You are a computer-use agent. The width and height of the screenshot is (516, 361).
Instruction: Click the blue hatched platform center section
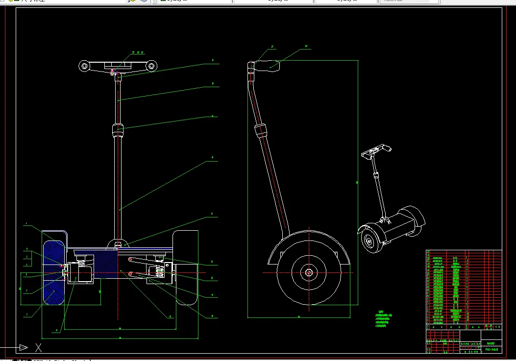106,264
